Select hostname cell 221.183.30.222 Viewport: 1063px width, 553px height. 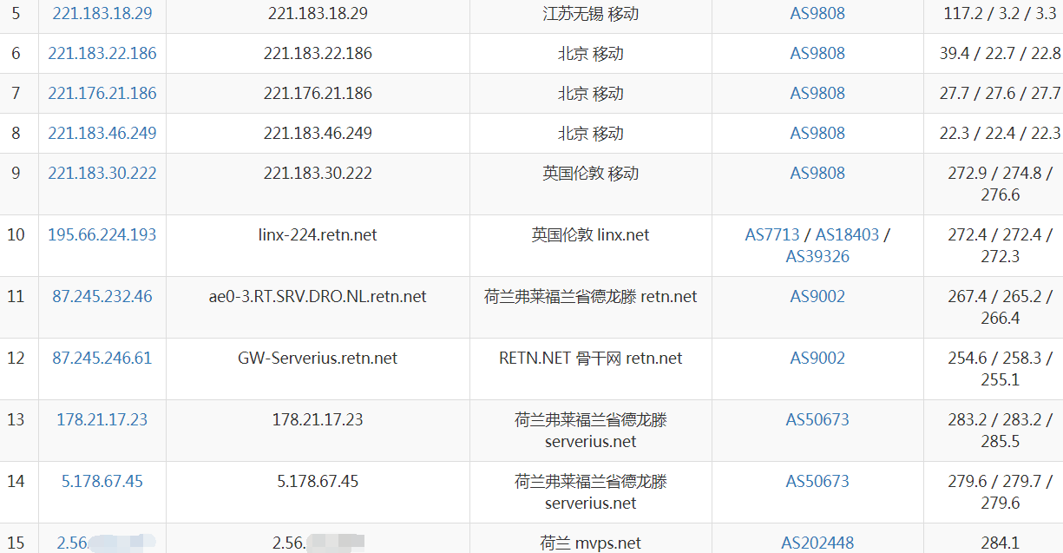[318, 174]
